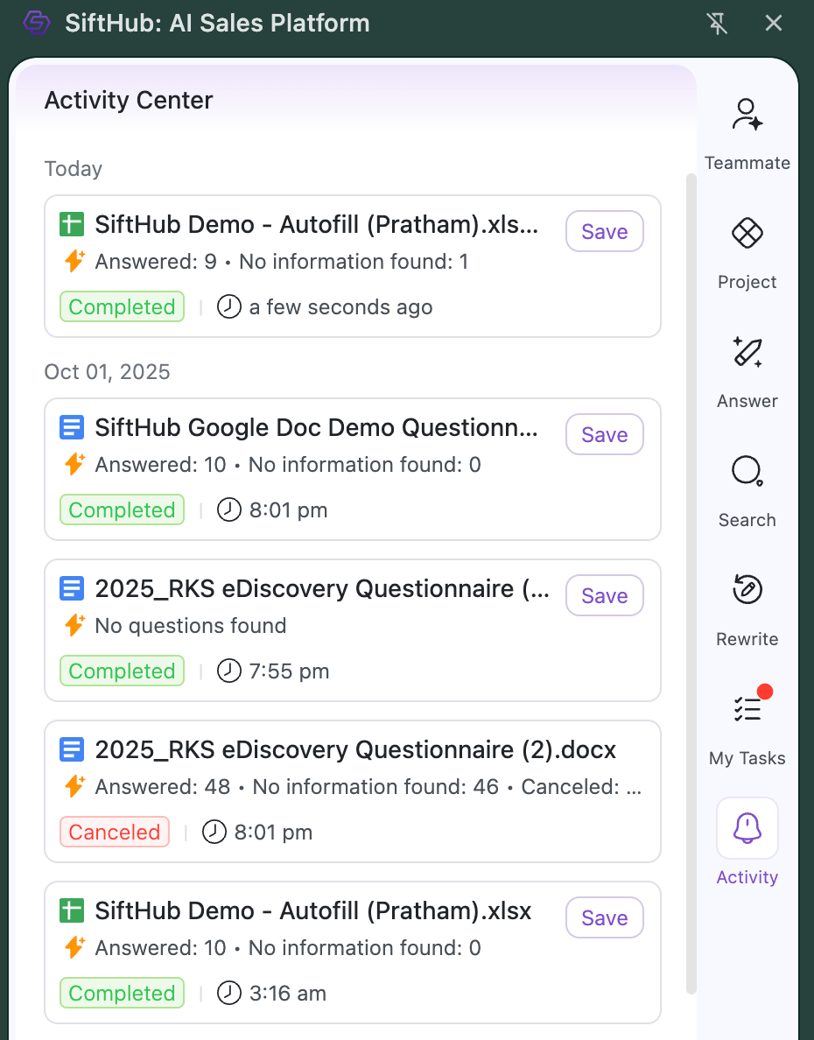Toggle the pin icon in header
Image resolution: width=814 pixels, height=1040 pixels.
(x=718, y=24)
